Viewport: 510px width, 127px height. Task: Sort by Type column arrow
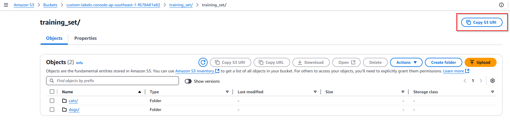pos(227,92)
